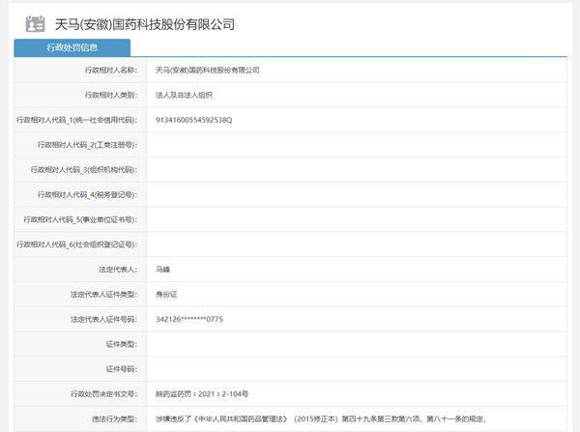
Task: Click the ID card icon beside company title
Action: click(x=35, y=24)
